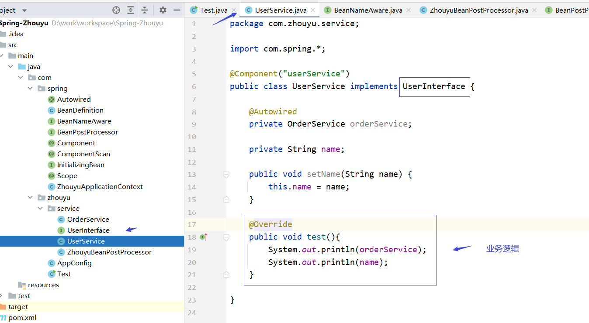Click the end-fold marker on line 21
The image size is (589, 323).
[x=226, y=275]
